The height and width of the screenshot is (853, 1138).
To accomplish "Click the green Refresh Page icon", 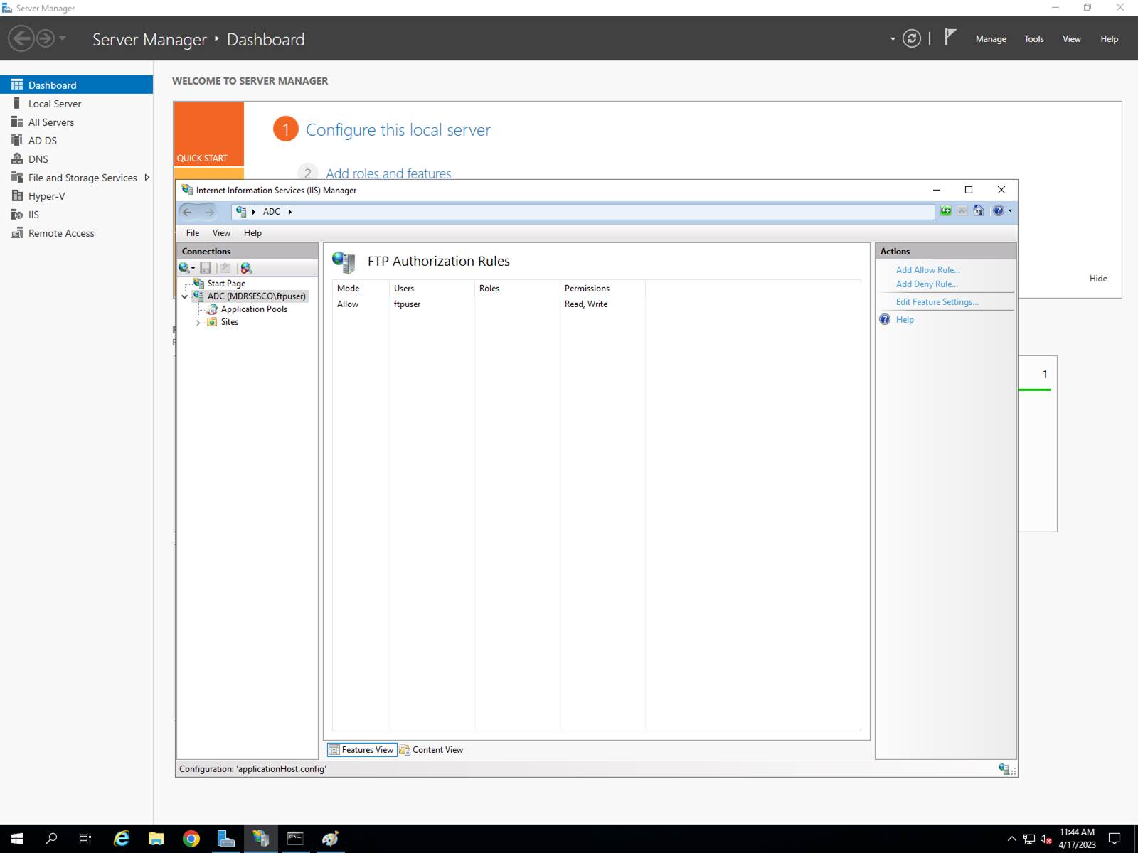I will 945,211.
